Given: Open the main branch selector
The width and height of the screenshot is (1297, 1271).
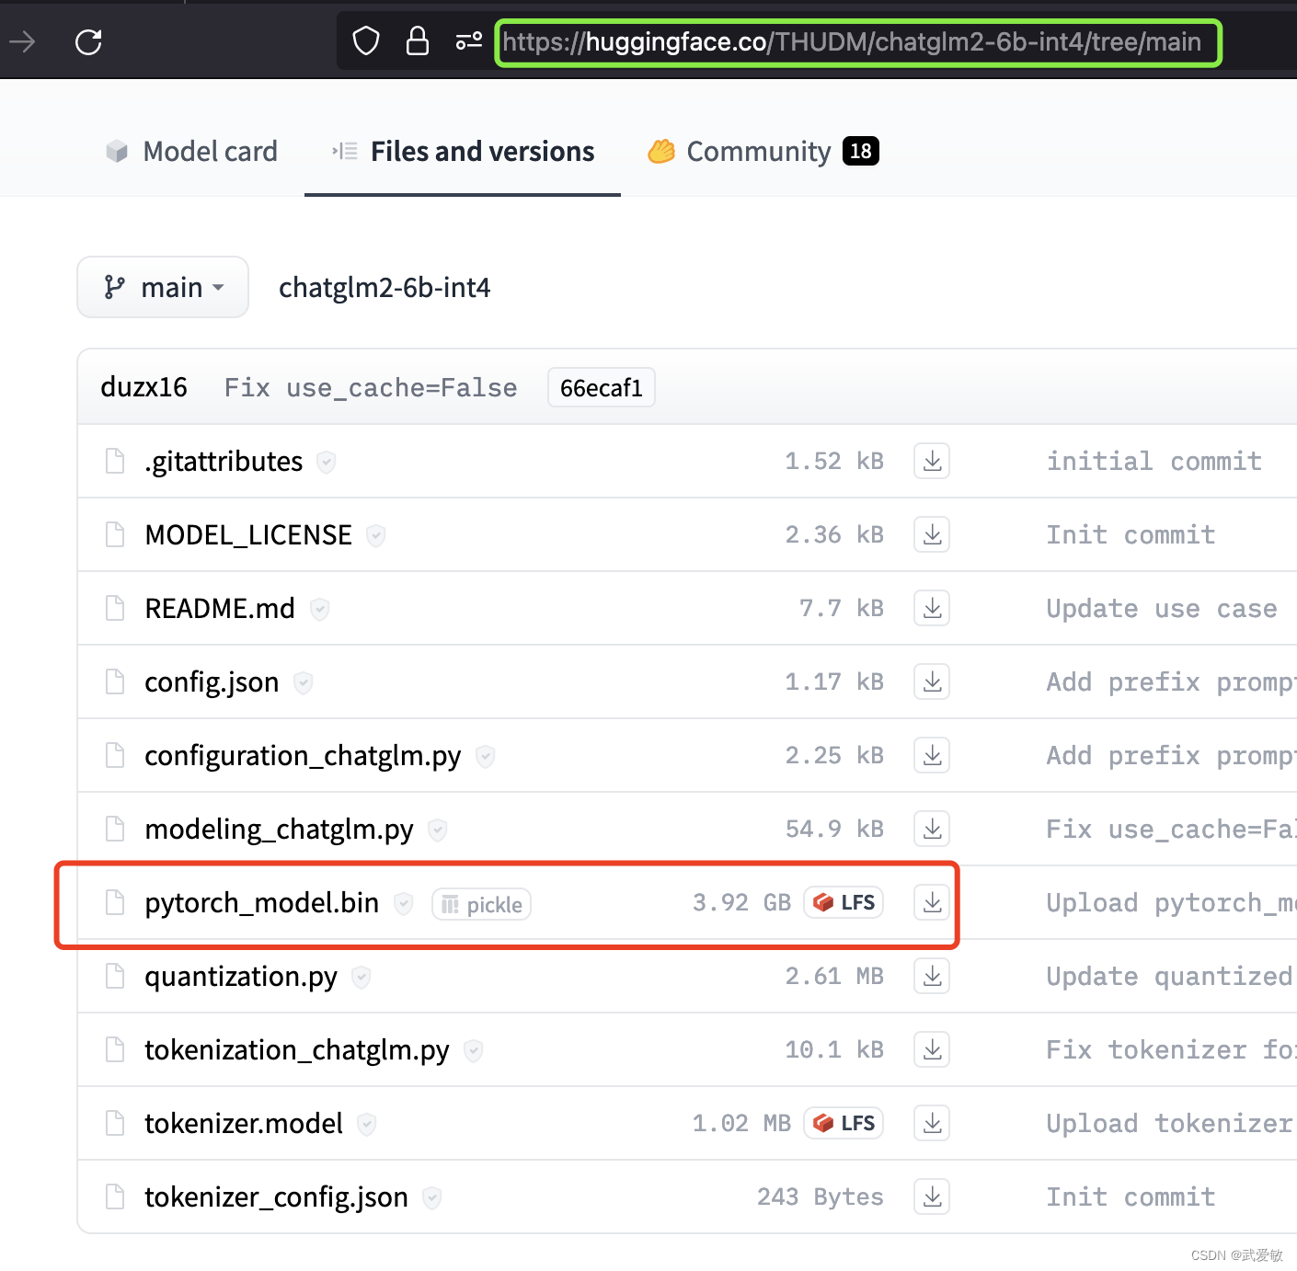Looking at the screenshot, I should point(162,287).
